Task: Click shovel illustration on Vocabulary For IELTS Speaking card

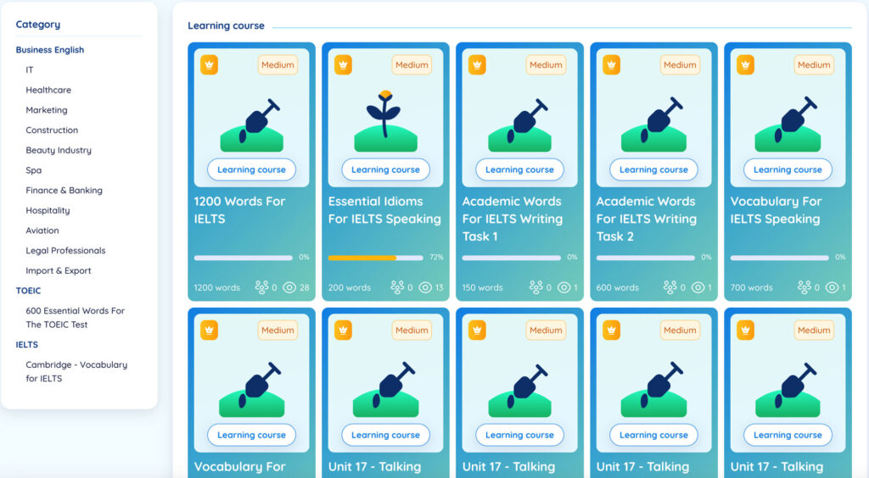Action: tap(788, 125)
